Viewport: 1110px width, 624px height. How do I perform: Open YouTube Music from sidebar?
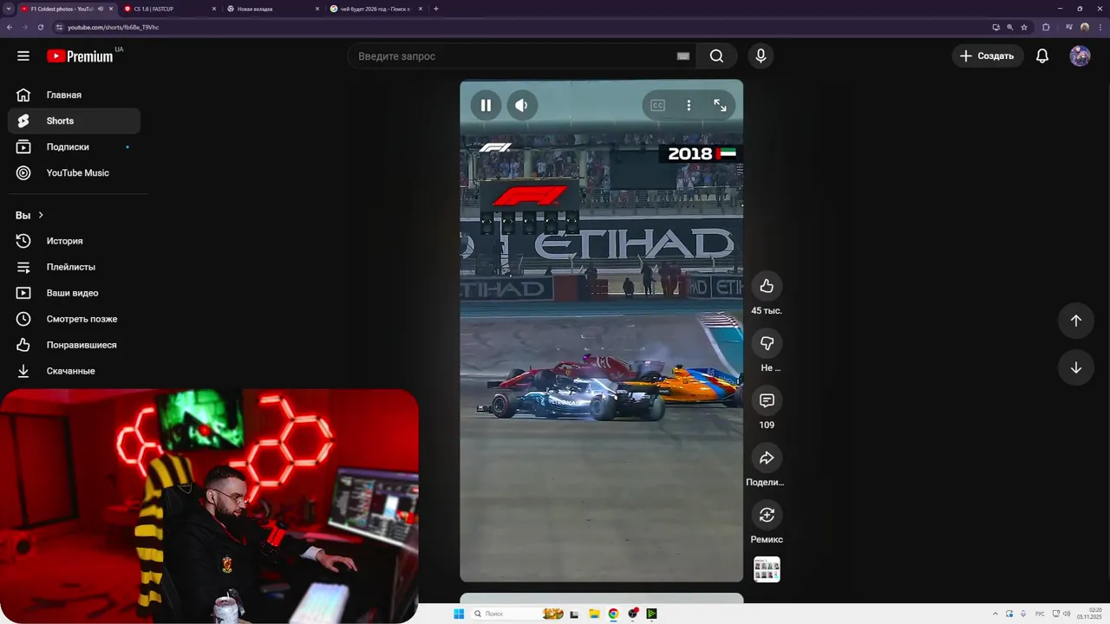pyautogui.click(x=74, y=173)
